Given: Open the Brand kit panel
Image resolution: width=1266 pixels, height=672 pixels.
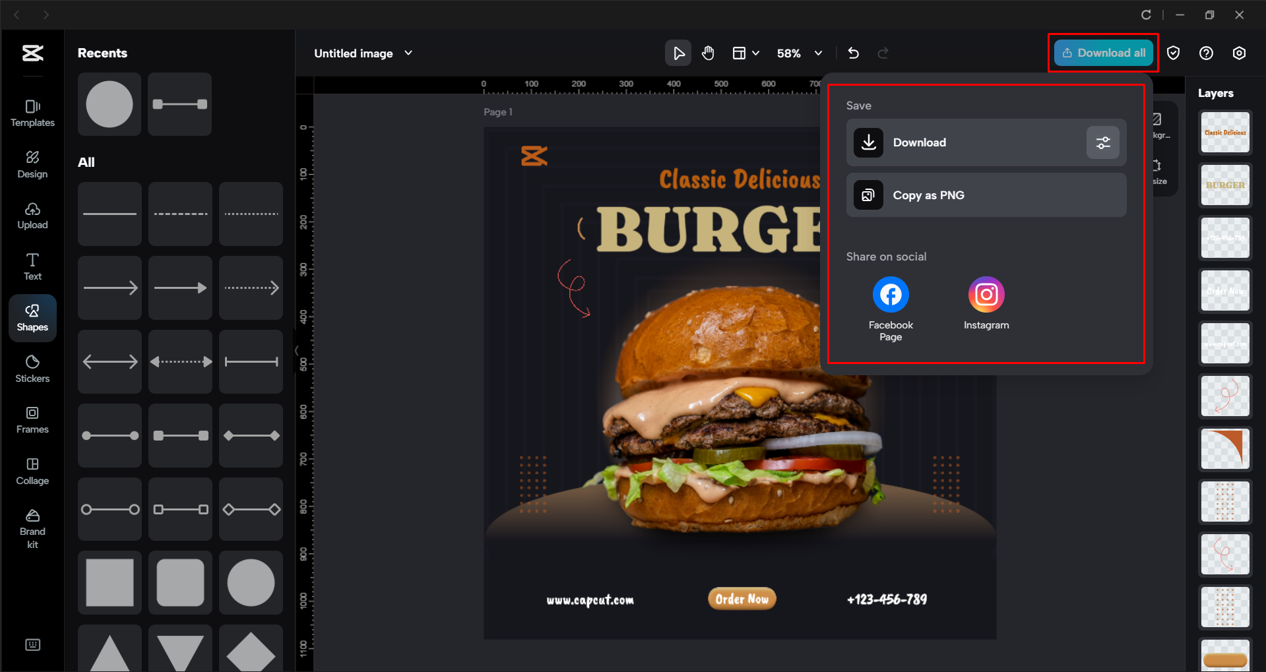Looking at the screenshot, I should (x=32, y=528).
